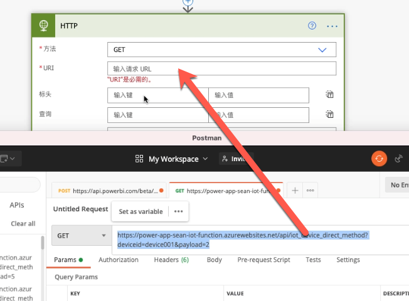The image size is (409, 301).
Task: Switch to the Headers (6) tab
Action: [x=171, y=260]
